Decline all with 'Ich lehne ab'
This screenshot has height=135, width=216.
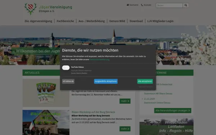point(68,81)
